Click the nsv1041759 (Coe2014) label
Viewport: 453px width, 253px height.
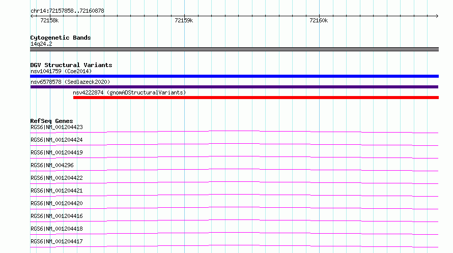click(x=61, y=71)
